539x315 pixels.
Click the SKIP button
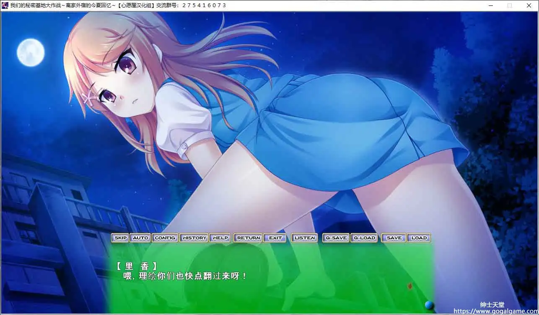pos(120,238)
